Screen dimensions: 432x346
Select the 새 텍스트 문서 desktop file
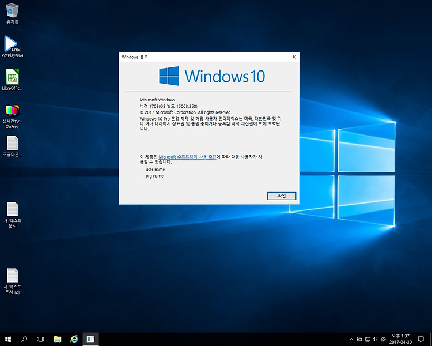[x=13, y=215]
